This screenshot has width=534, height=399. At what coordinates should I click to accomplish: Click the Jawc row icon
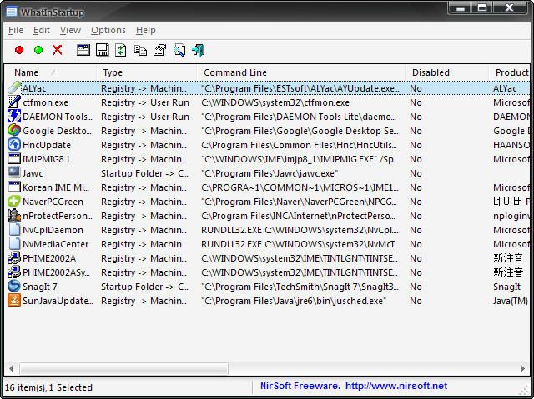(14, 172)
